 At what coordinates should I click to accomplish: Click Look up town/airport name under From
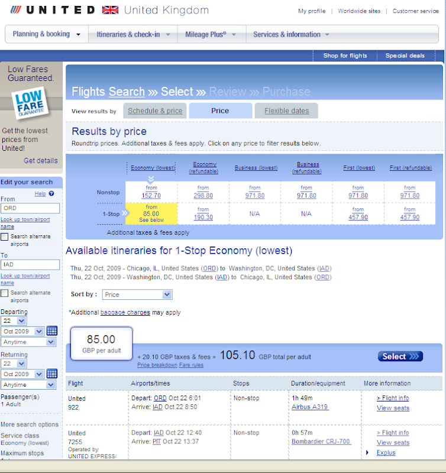(x=25, y=223)
